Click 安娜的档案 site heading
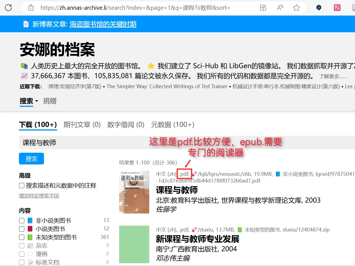Image resolution: width=355 pixels, height=266 pixels. pos(57,50)
